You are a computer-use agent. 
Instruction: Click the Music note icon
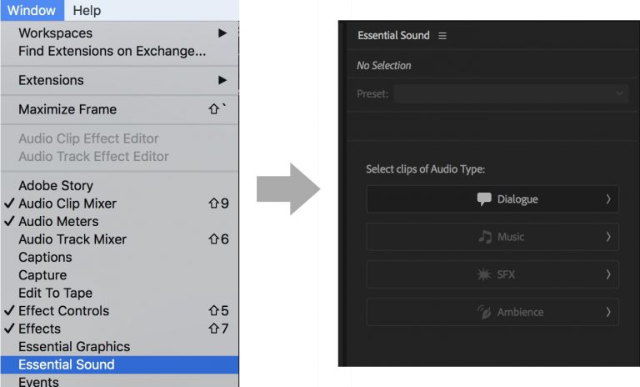coord(485,237)
